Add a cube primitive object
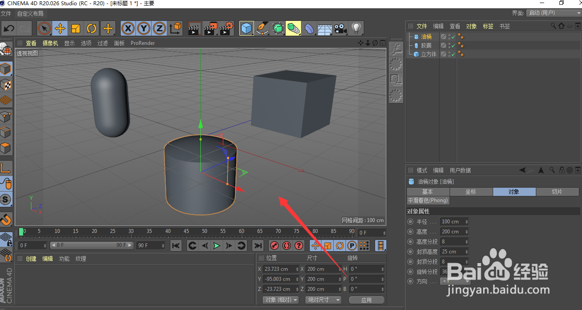Viewport: 582px width, 310px height. pos(247,29)
